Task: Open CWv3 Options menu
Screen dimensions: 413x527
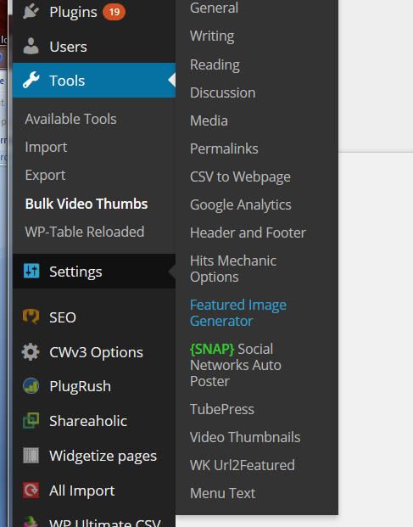Action: click(94, 352)
